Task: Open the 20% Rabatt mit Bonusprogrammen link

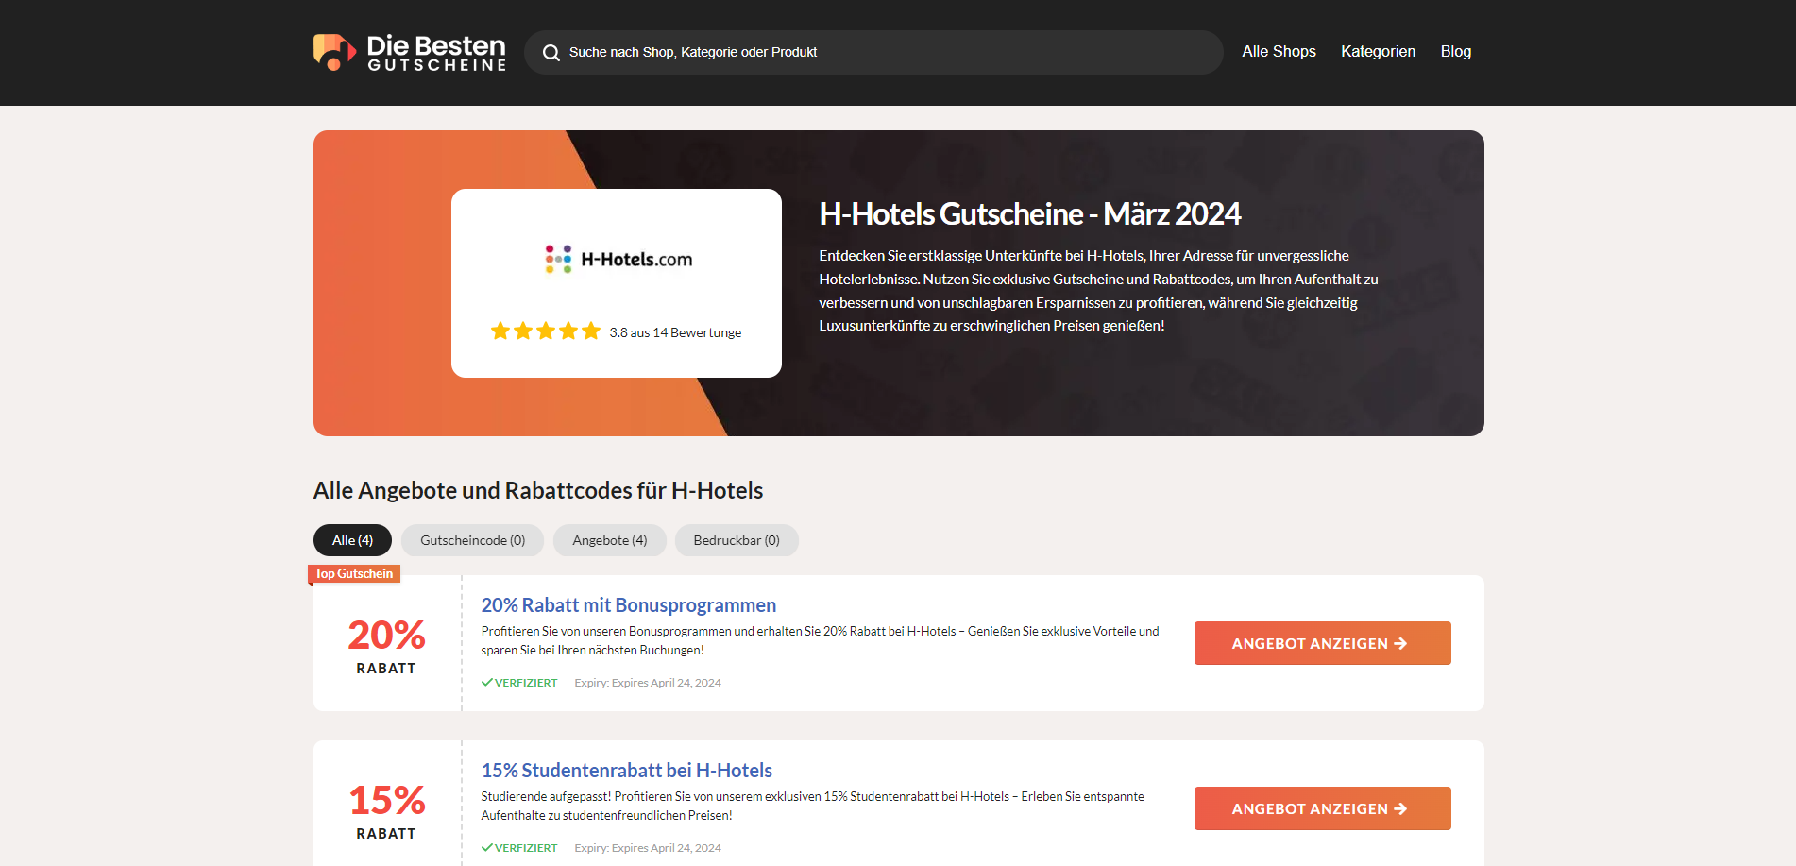Action: coord(628,605)
